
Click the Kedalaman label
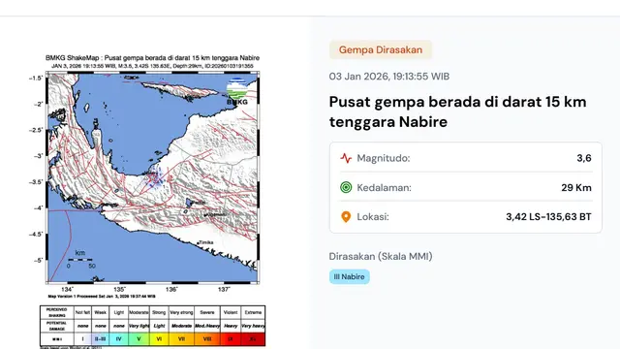[385, 187]
